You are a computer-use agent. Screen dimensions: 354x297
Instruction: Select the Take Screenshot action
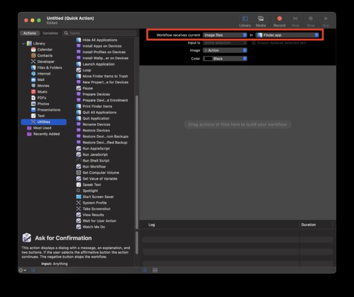coord(95,208)
